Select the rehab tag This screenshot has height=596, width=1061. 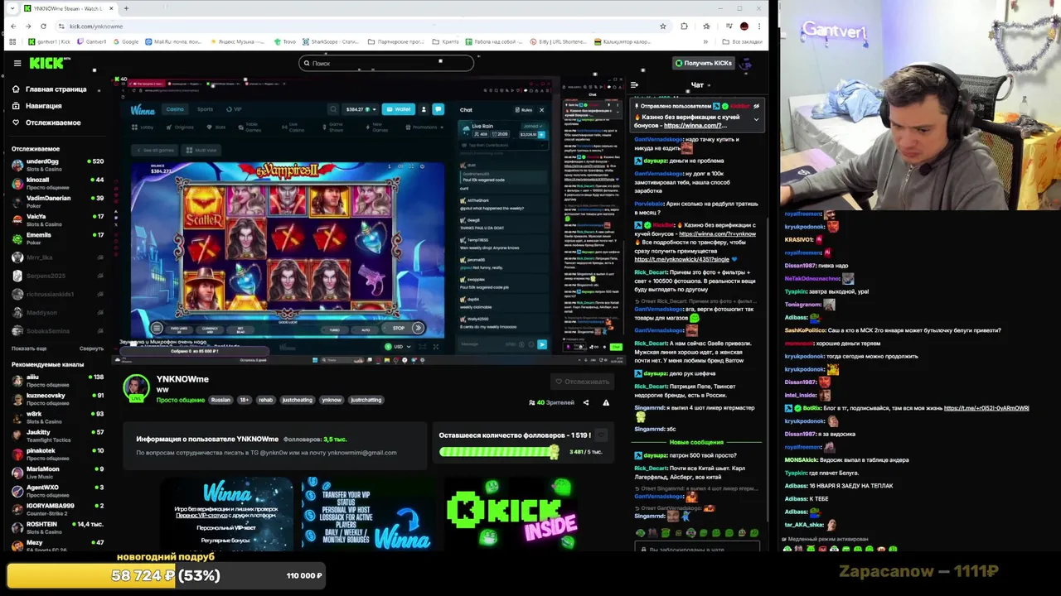[265, 400]
